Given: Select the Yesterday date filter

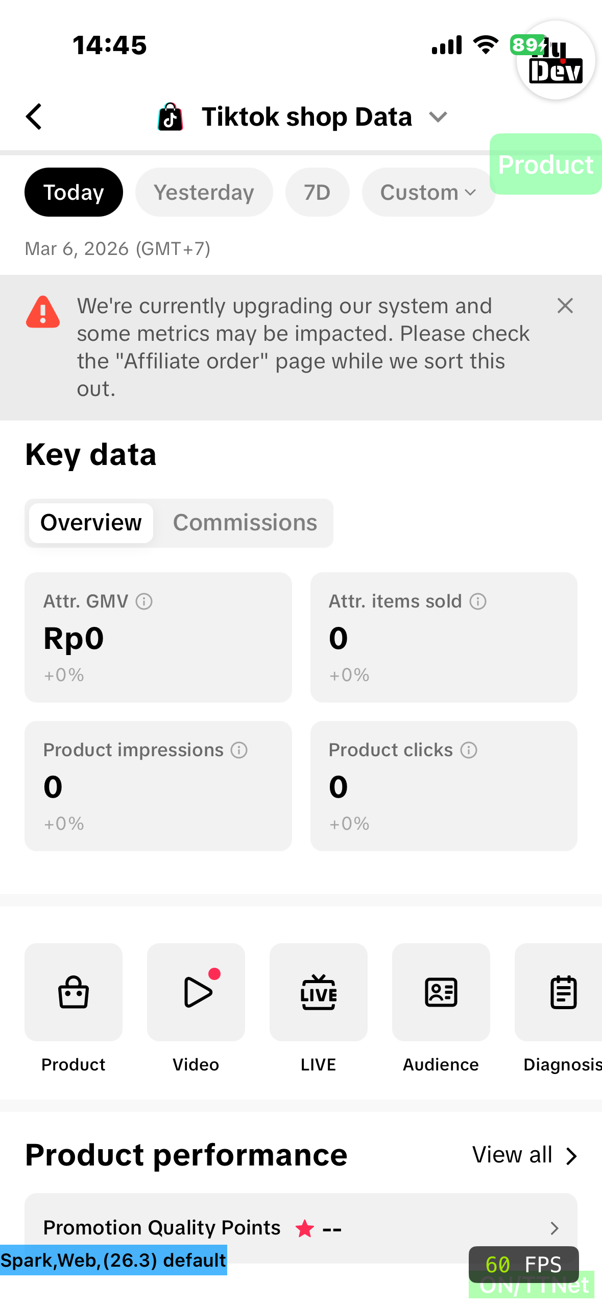Looking at the screenshot, I should (x=204, y=193).
